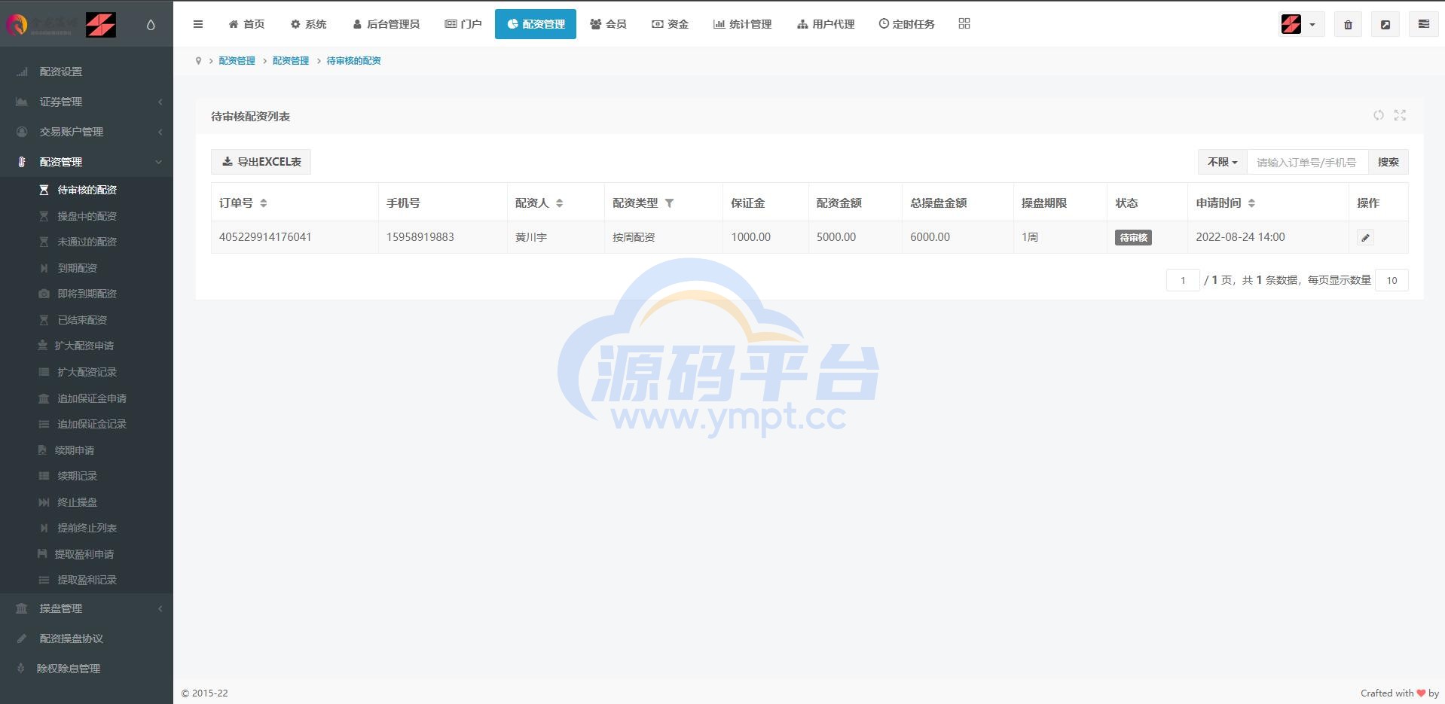Expand 操盘管理 sidebar section
Viewport: 1445px width, 704px height.
[x=87, y=608]
